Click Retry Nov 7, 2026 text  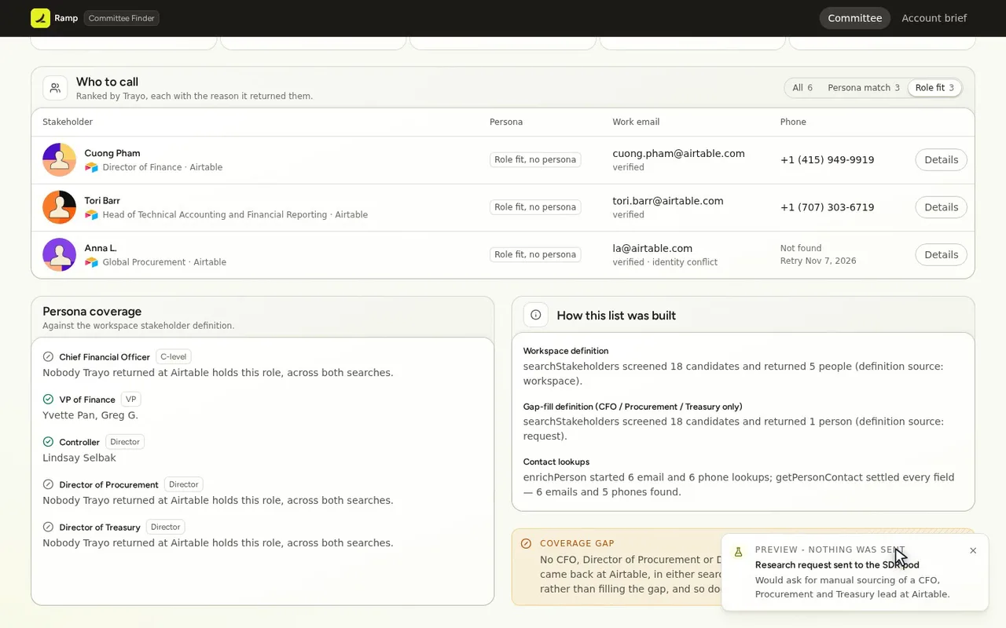tap(818, 261)
